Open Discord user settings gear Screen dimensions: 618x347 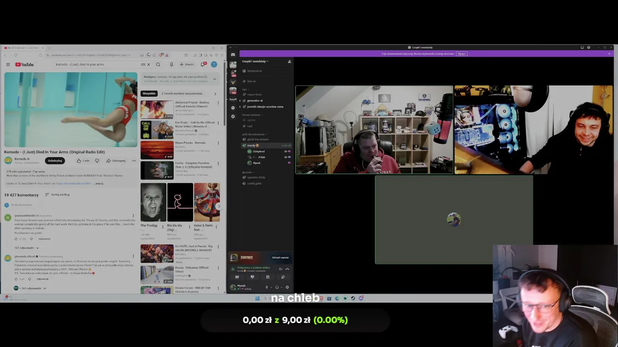(287, 287)
